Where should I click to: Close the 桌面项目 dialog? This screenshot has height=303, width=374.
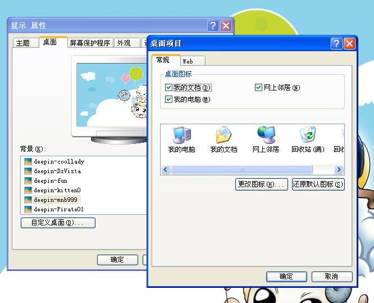click(x=349, y=44)
